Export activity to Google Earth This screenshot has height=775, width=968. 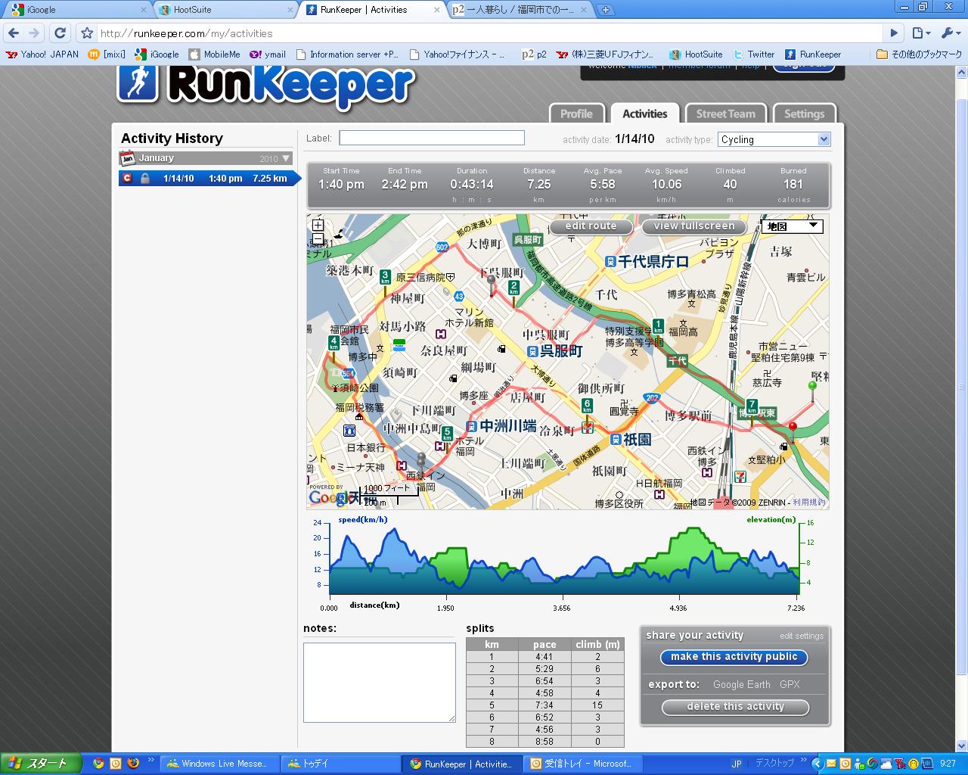pos(742,684)
